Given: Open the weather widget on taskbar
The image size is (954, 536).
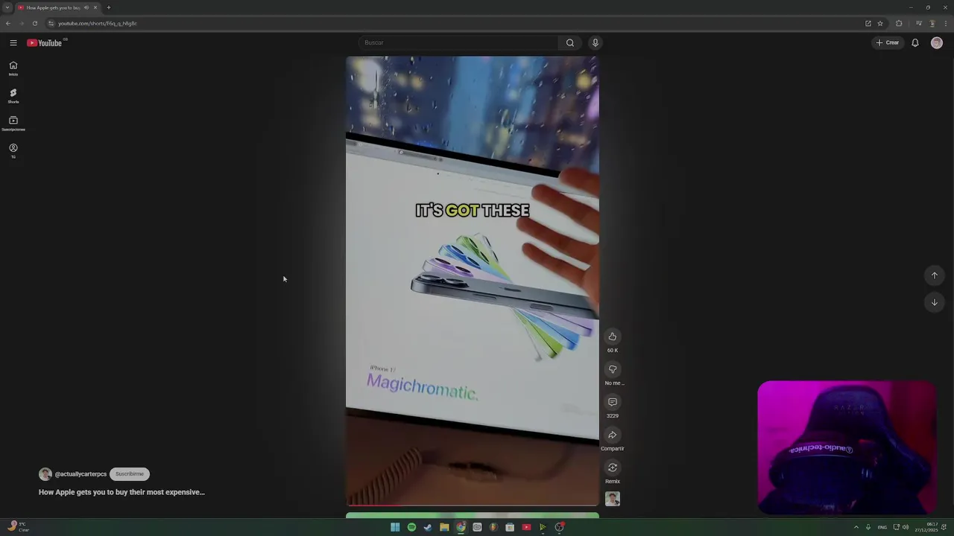Looking at the screenshot, I should [18, 527].
